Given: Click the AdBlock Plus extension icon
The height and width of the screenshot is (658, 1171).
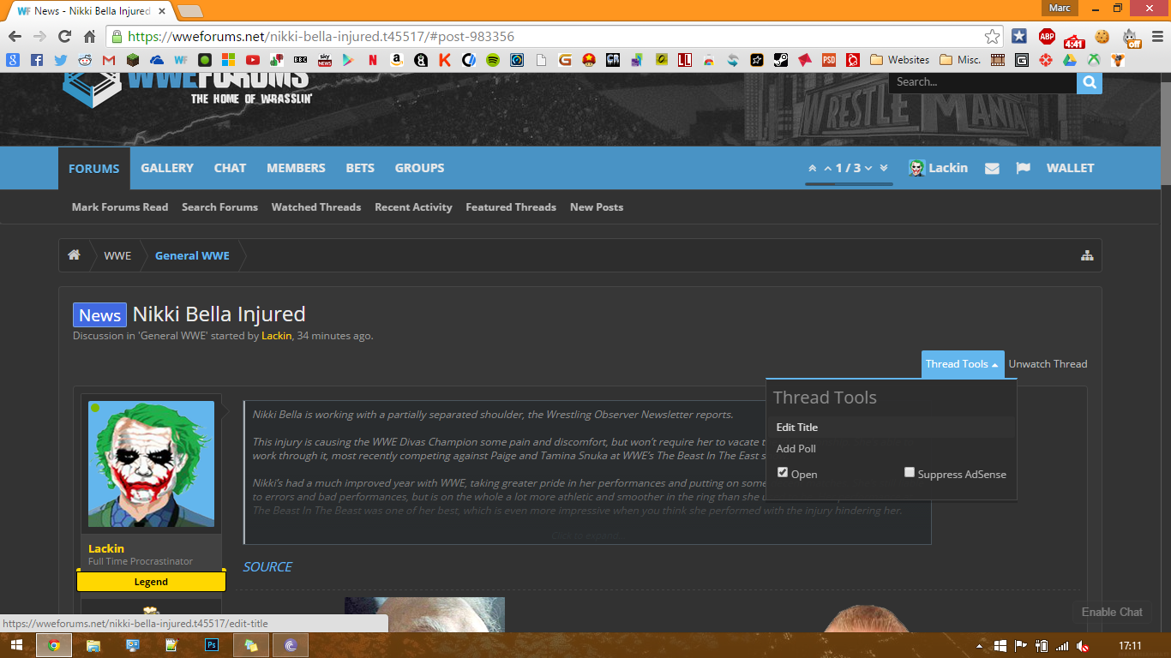Looking at the screenshot, I should [1046, 37].
